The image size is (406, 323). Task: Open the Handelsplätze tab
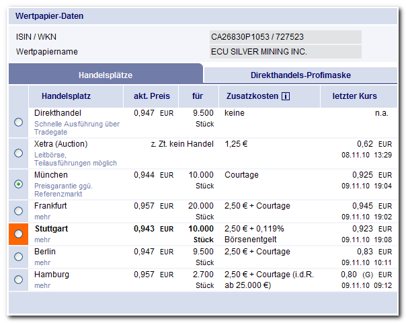click(106, 75)
